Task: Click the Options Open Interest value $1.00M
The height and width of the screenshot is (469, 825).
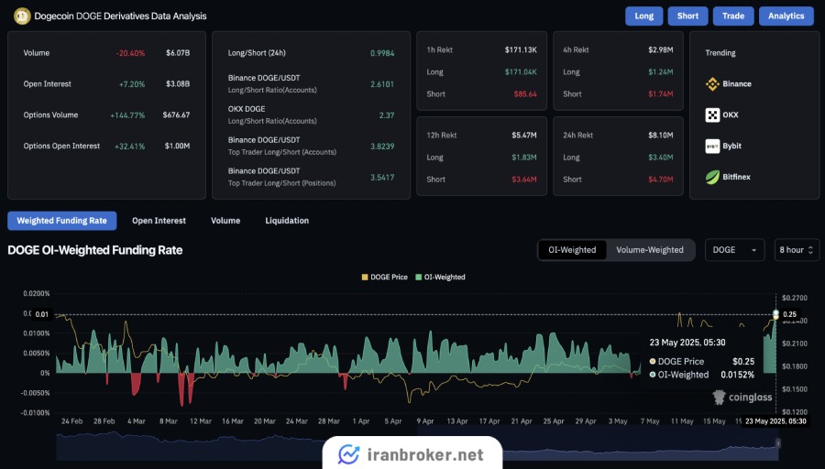Action: pos(177,147)
